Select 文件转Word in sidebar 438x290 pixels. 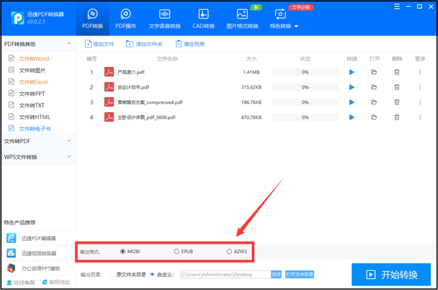point(34,59)
